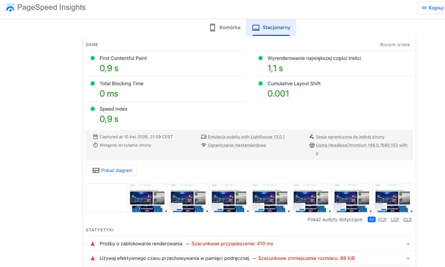Select the FCP audit filter

click(x=382, y=220)
